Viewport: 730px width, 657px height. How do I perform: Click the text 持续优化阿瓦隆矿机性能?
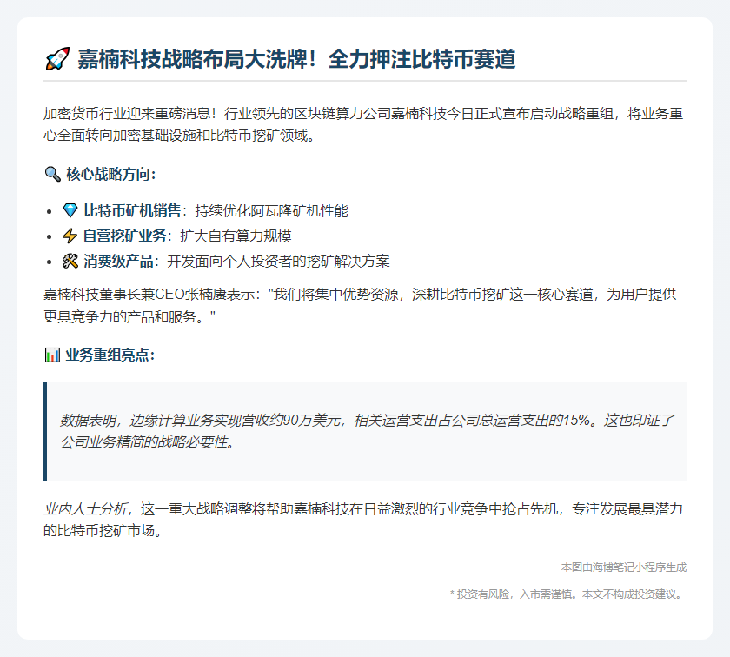271,211
